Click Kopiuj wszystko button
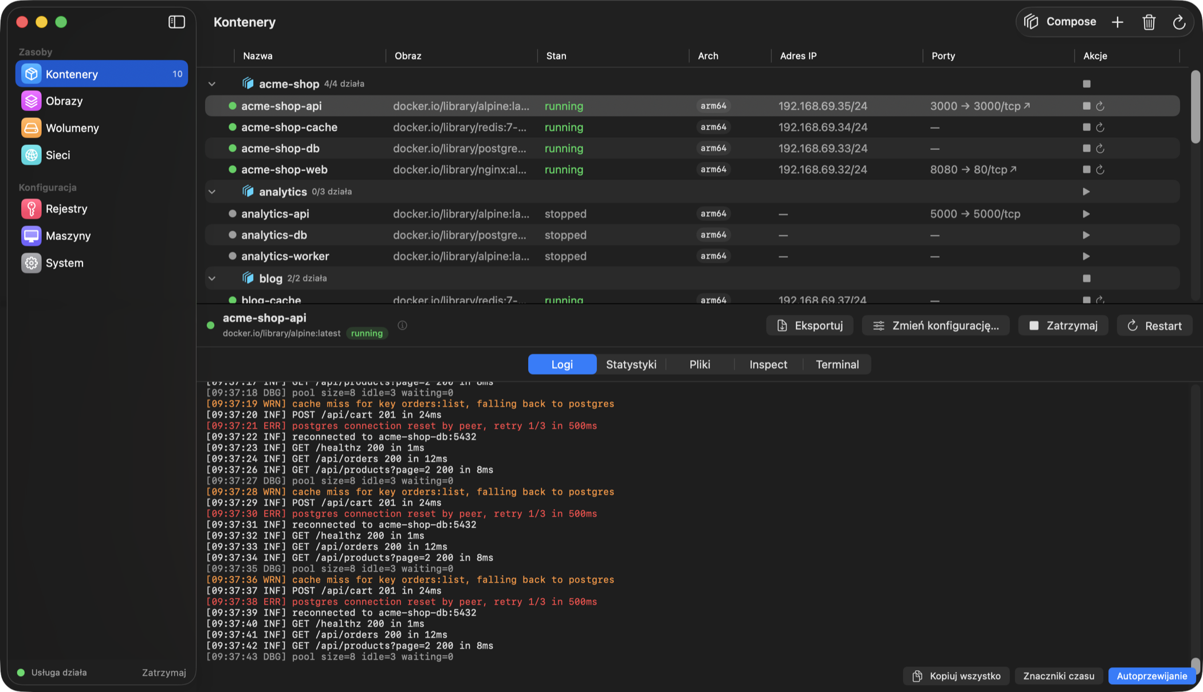The height and width of the screenshot is (692, 1203). [956, 675]
